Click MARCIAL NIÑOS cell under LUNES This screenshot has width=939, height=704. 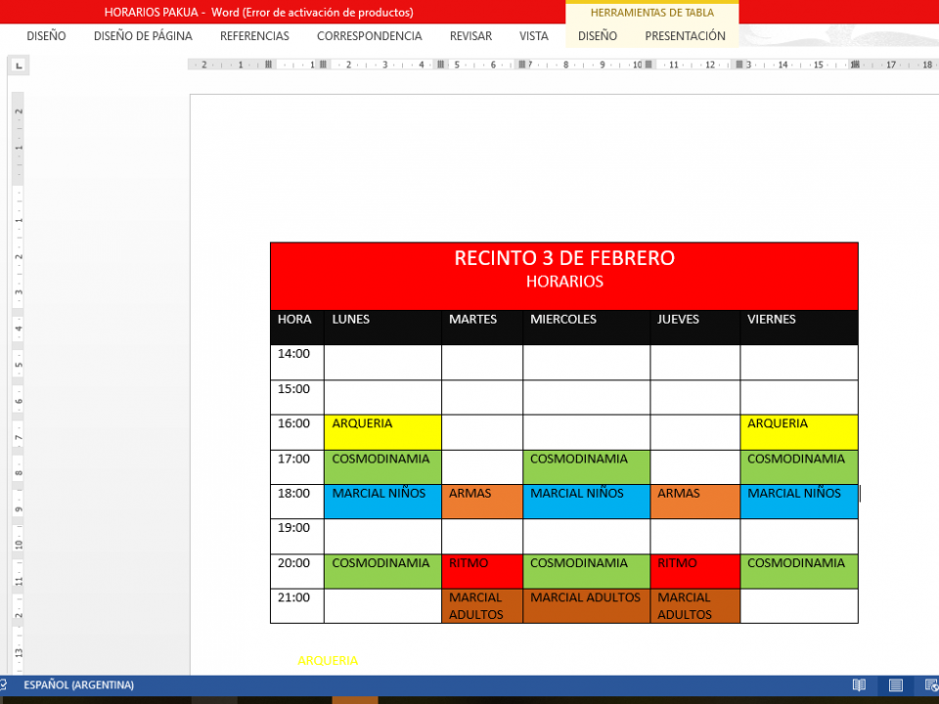click(382, 501)
